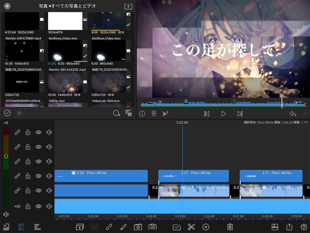310x233 pixels.
Task: Toggle visibility of the bottom audio track
Action: click(x=38, y=206)
